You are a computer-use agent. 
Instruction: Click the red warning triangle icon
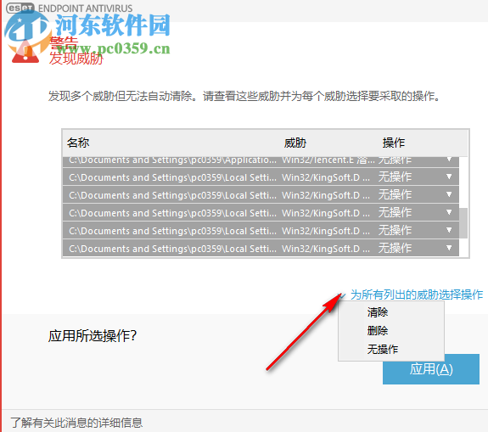[25, 53]
